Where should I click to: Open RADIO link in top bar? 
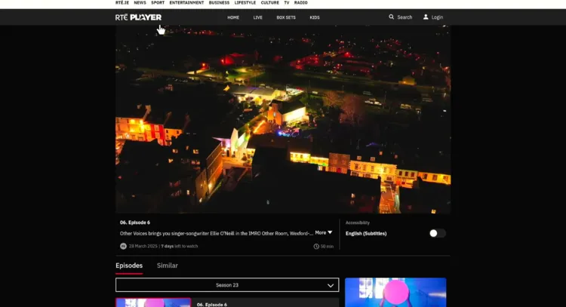[x=300, y=2]
